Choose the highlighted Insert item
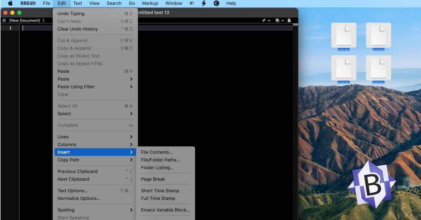Screen dimensions: 421x220 click(95, 152)
